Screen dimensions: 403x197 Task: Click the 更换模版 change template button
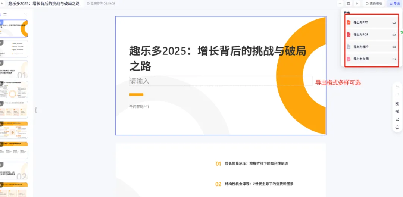point(374,4)
